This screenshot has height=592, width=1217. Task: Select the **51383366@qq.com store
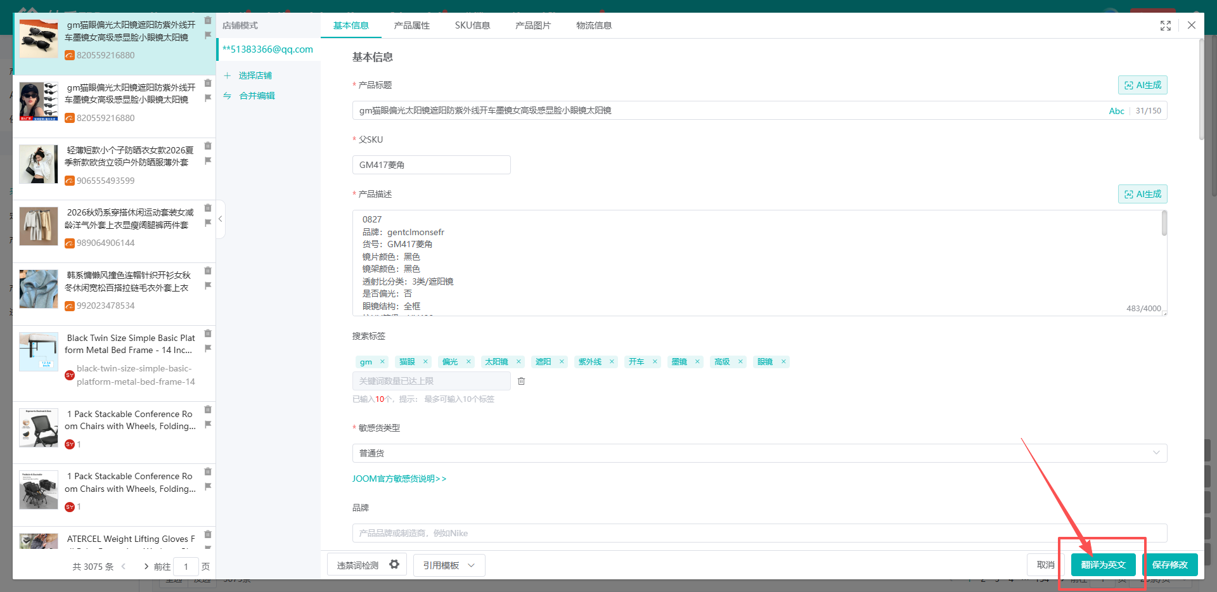[x=267, y=49]
